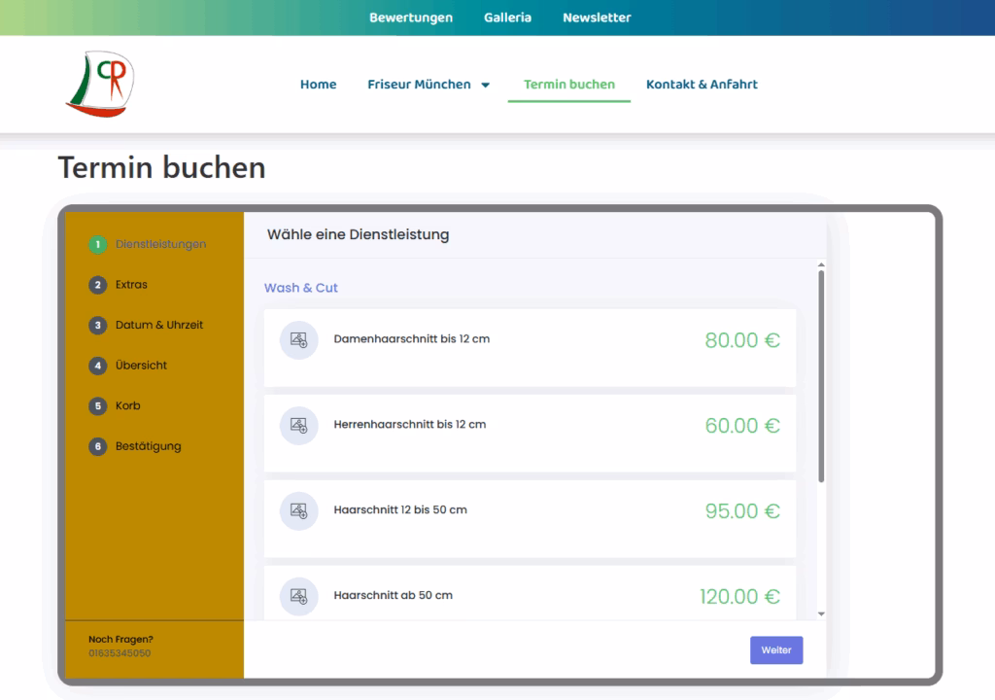Select step 6 circle for Bestätigung
Screen dimensions: 995x700
pyautogui.click(x=98, y=446)
